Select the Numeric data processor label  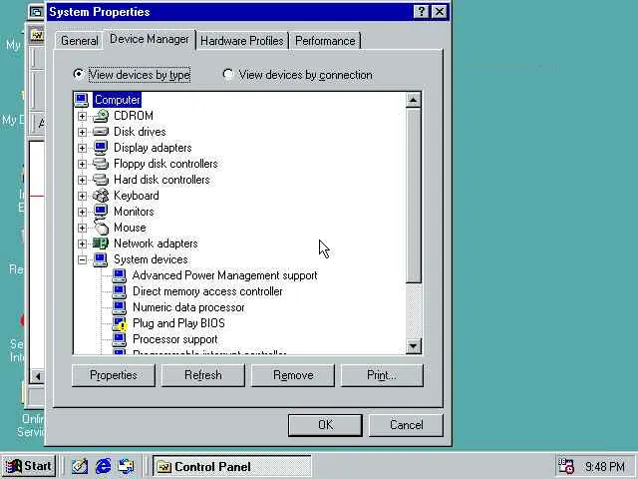click(188, 307)
